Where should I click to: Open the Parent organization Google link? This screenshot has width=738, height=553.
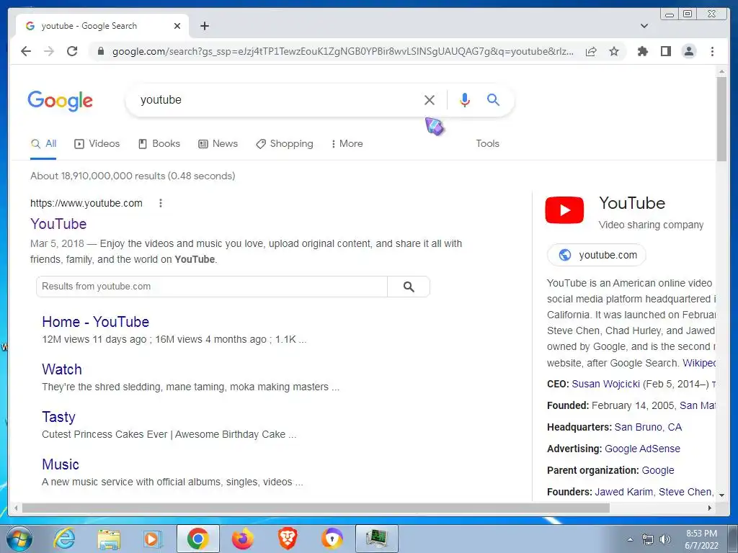658,470
